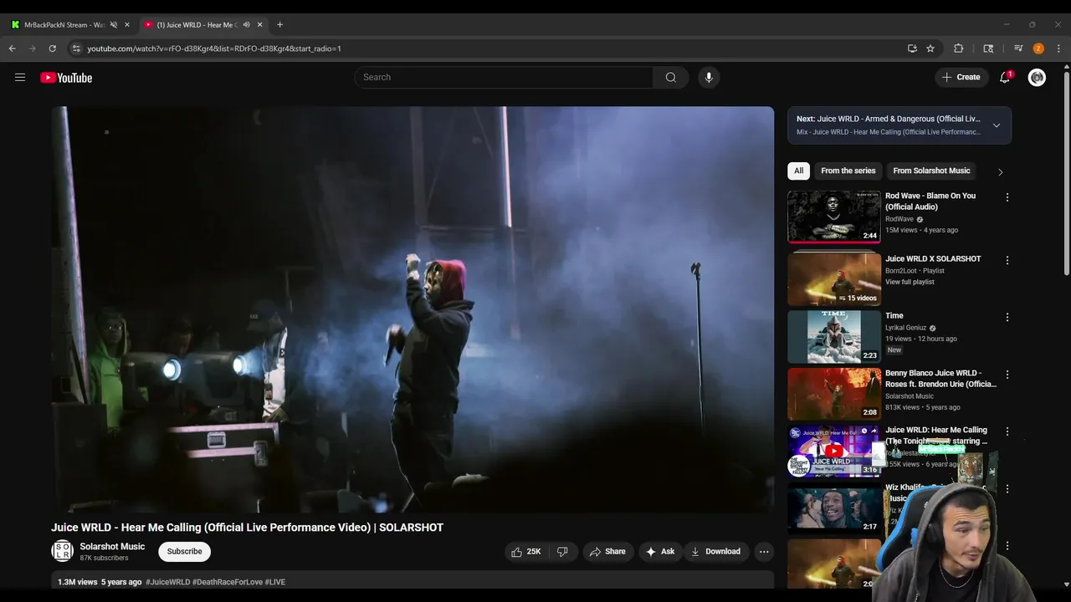This screenshot has width=1071, height=602.
Task: Open the browser extensions puzzle icon
Action: 959,48
